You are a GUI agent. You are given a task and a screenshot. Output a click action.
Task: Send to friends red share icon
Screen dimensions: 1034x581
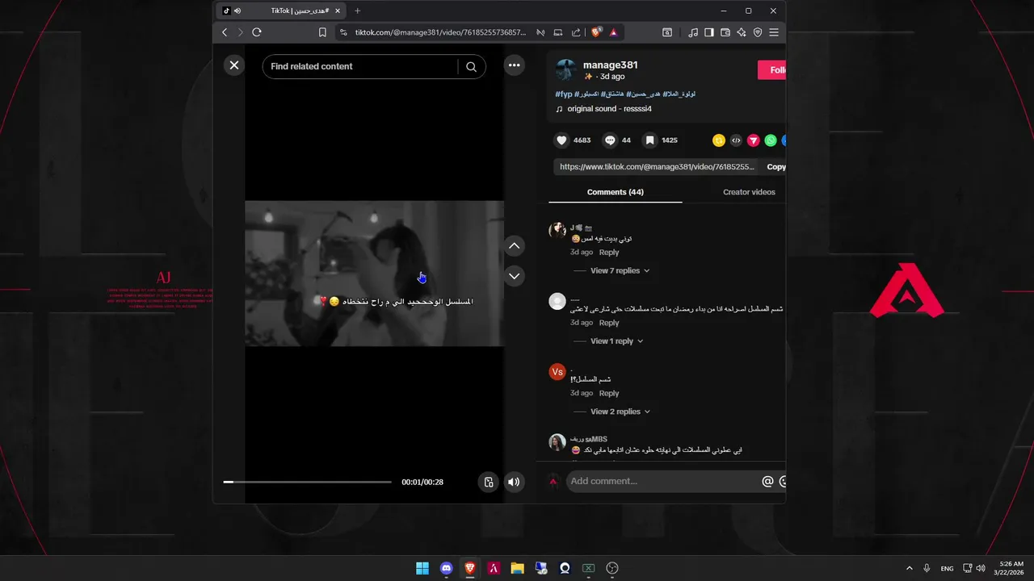(753, 140)
